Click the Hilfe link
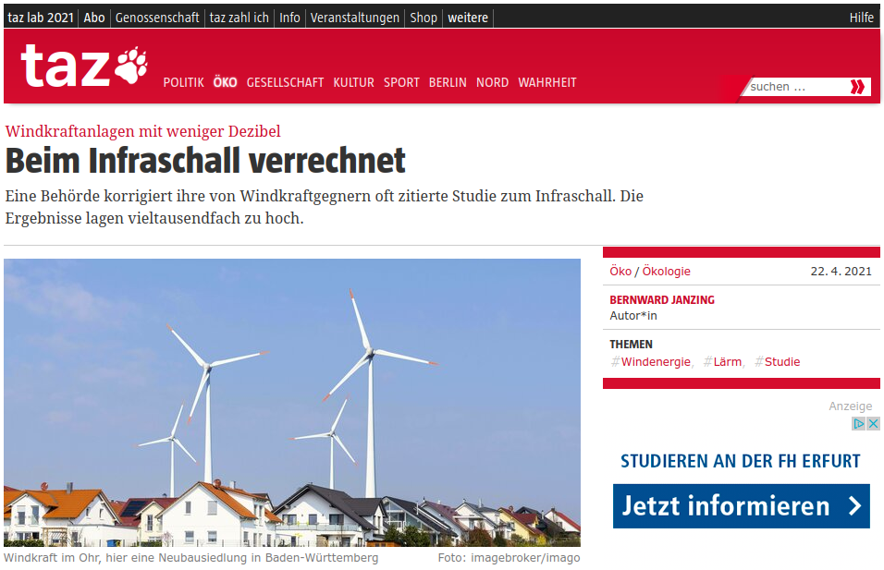The width and height of the screenshot is (884, 570). click(862, 18)
